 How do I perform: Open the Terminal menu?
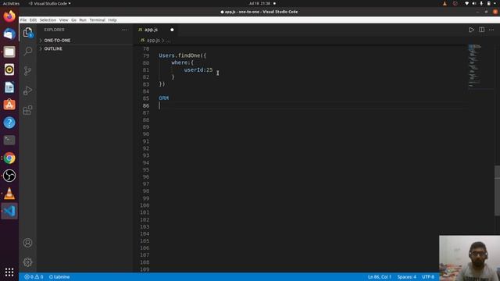pos(97,20)
